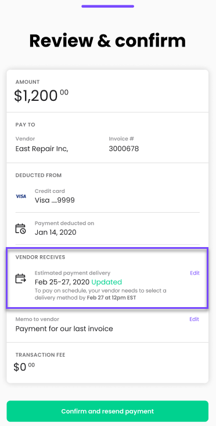Click invoice number 3000678
216x426 pixels.
click(x=124, y=149)
